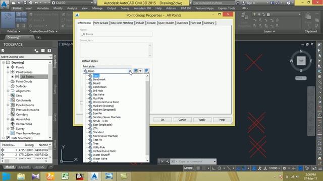Select Storm Sewer Manhole style
The image size is (323, 181).
pos(105,136)
